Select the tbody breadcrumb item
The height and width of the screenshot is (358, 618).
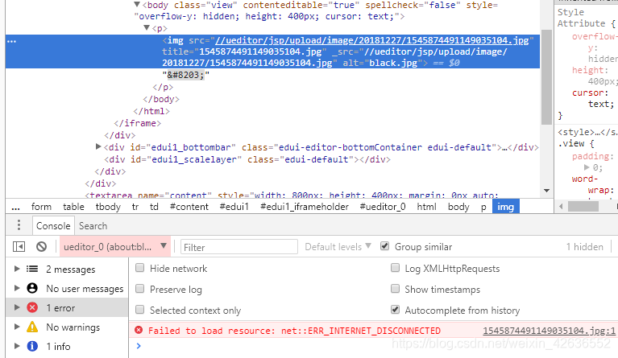108,207
